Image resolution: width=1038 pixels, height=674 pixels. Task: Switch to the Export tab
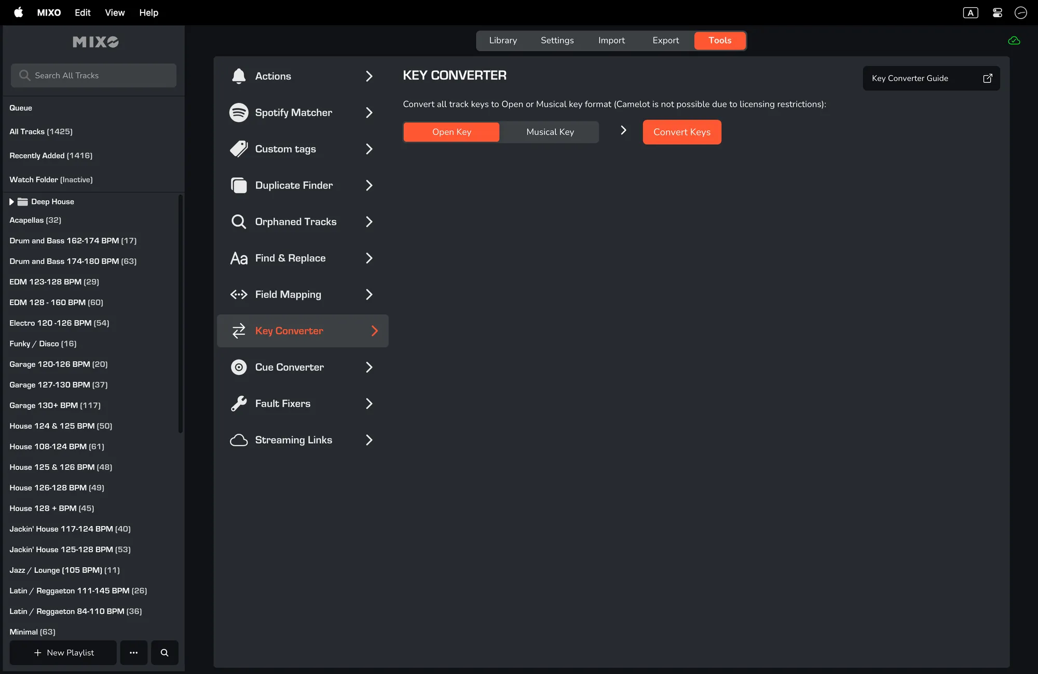point(665,40)
